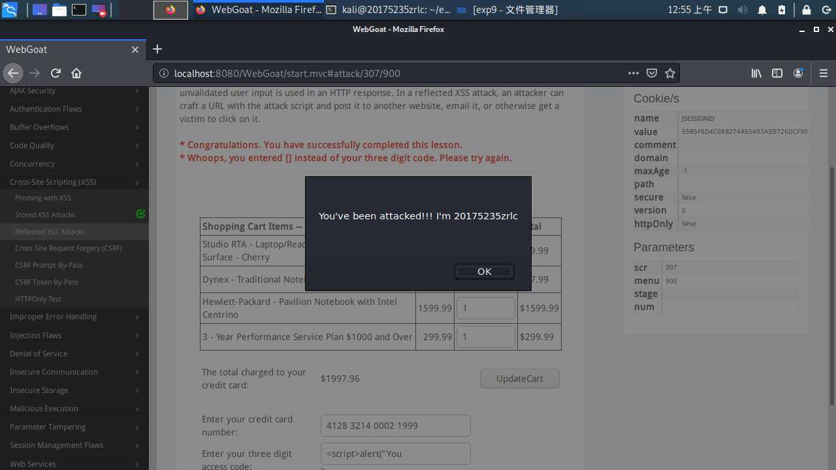This screenshot has width=836, height=470.
Task: Open the display settings tray icon
Action: [x=723, y=10]
